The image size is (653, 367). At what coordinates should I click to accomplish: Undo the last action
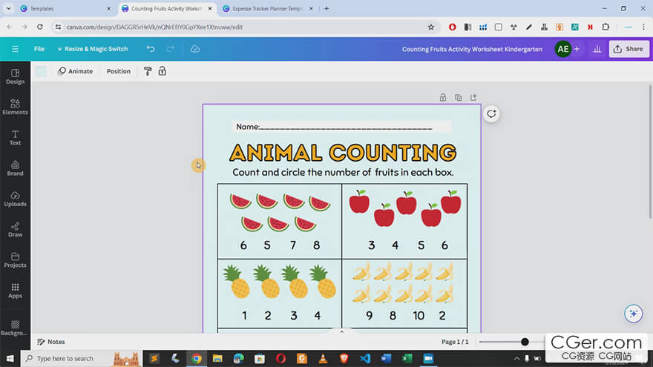click(151, 49)
